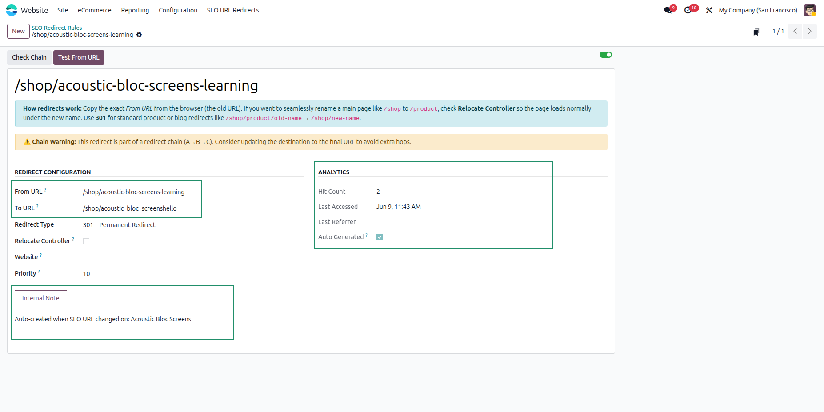This screenshot has width=824, height=412.
Task: Click the empty Website field
Action: click(192, 257)
